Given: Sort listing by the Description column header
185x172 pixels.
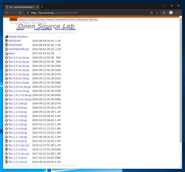Looking at the screenshot, I should 68,29.
